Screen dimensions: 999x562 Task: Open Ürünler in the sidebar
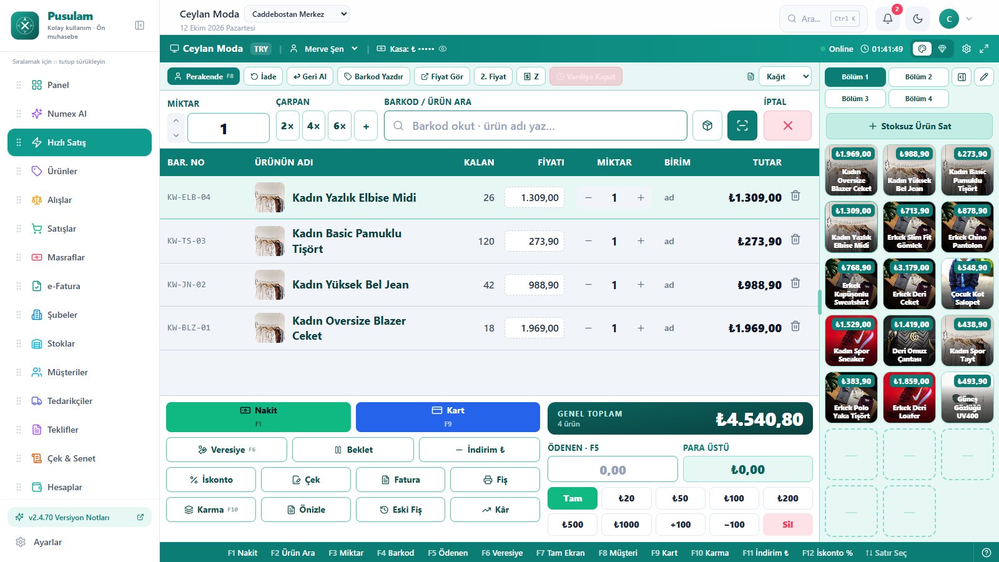coord(79,171)
